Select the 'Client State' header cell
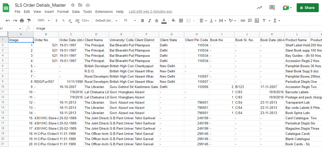This screenshot has width=322, height=147. (x=171, y=40)
